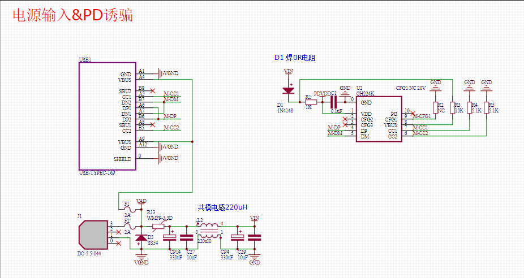Select the J1 DC-5.5-044 barrel jack
The height and width of the screenshot is (278, 524).
(x=91, y=233)
